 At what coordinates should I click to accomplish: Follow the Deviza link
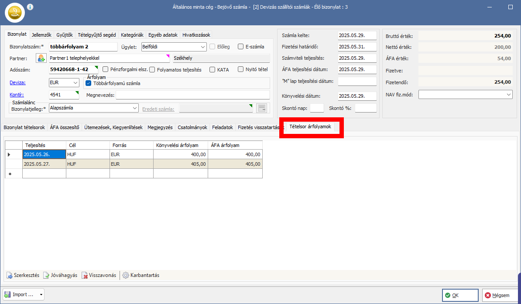(17, 83)
